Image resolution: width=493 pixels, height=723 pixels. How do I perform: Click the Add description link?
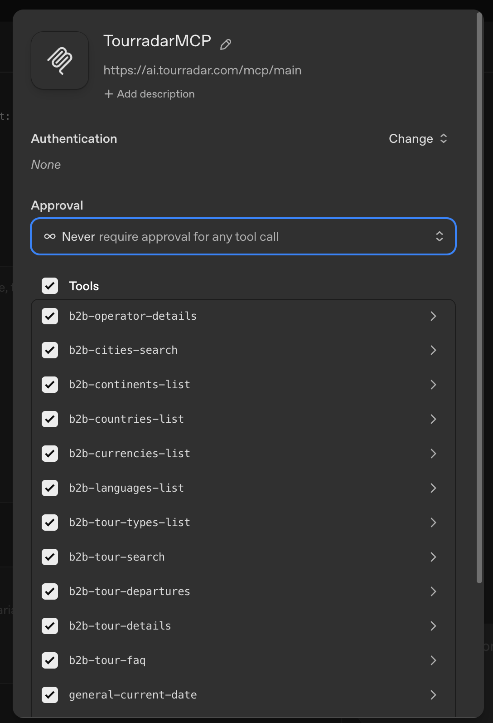click(155, 94)
